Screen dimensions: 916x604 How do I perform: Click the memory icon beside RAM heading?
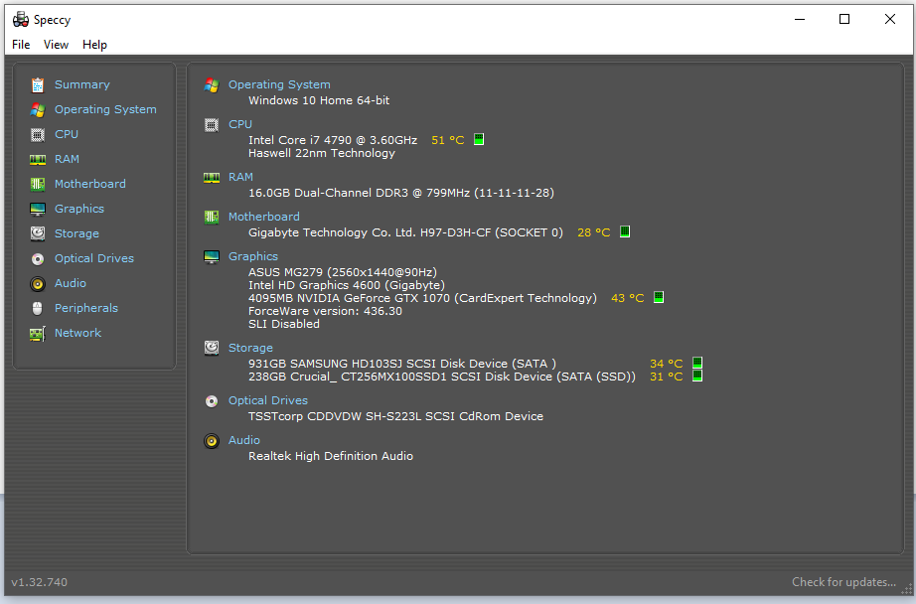pos(212,178)
